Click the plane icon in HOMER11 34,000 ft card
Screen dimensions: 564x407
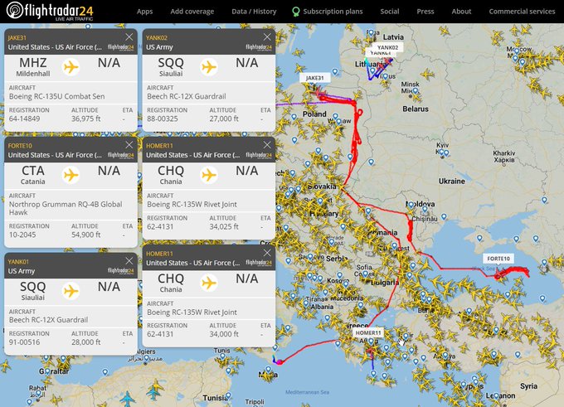(x=209, y=283)
